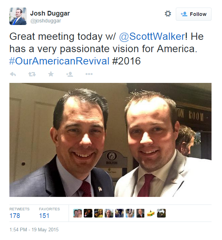Screen dimensions: 222x240
Task: Click the retweet icon below the tweet
Action: pos(32,74)
